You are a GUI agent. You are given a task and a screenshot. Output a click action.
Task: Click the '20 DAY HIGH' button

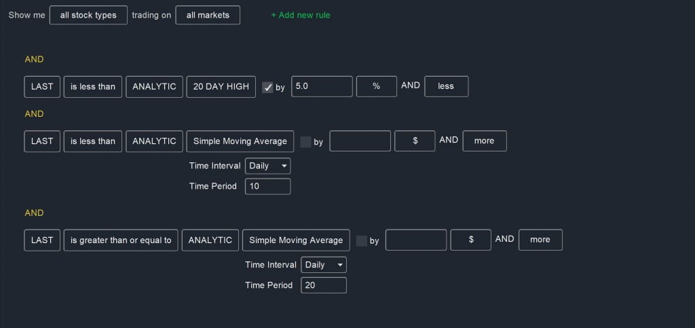pyautogui.click(x=221, y=86)
